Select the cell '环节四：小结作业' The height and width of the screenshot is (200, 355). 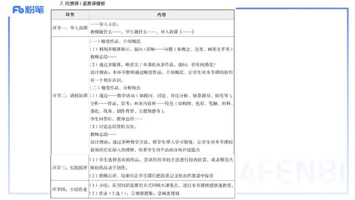coord(70,189)
